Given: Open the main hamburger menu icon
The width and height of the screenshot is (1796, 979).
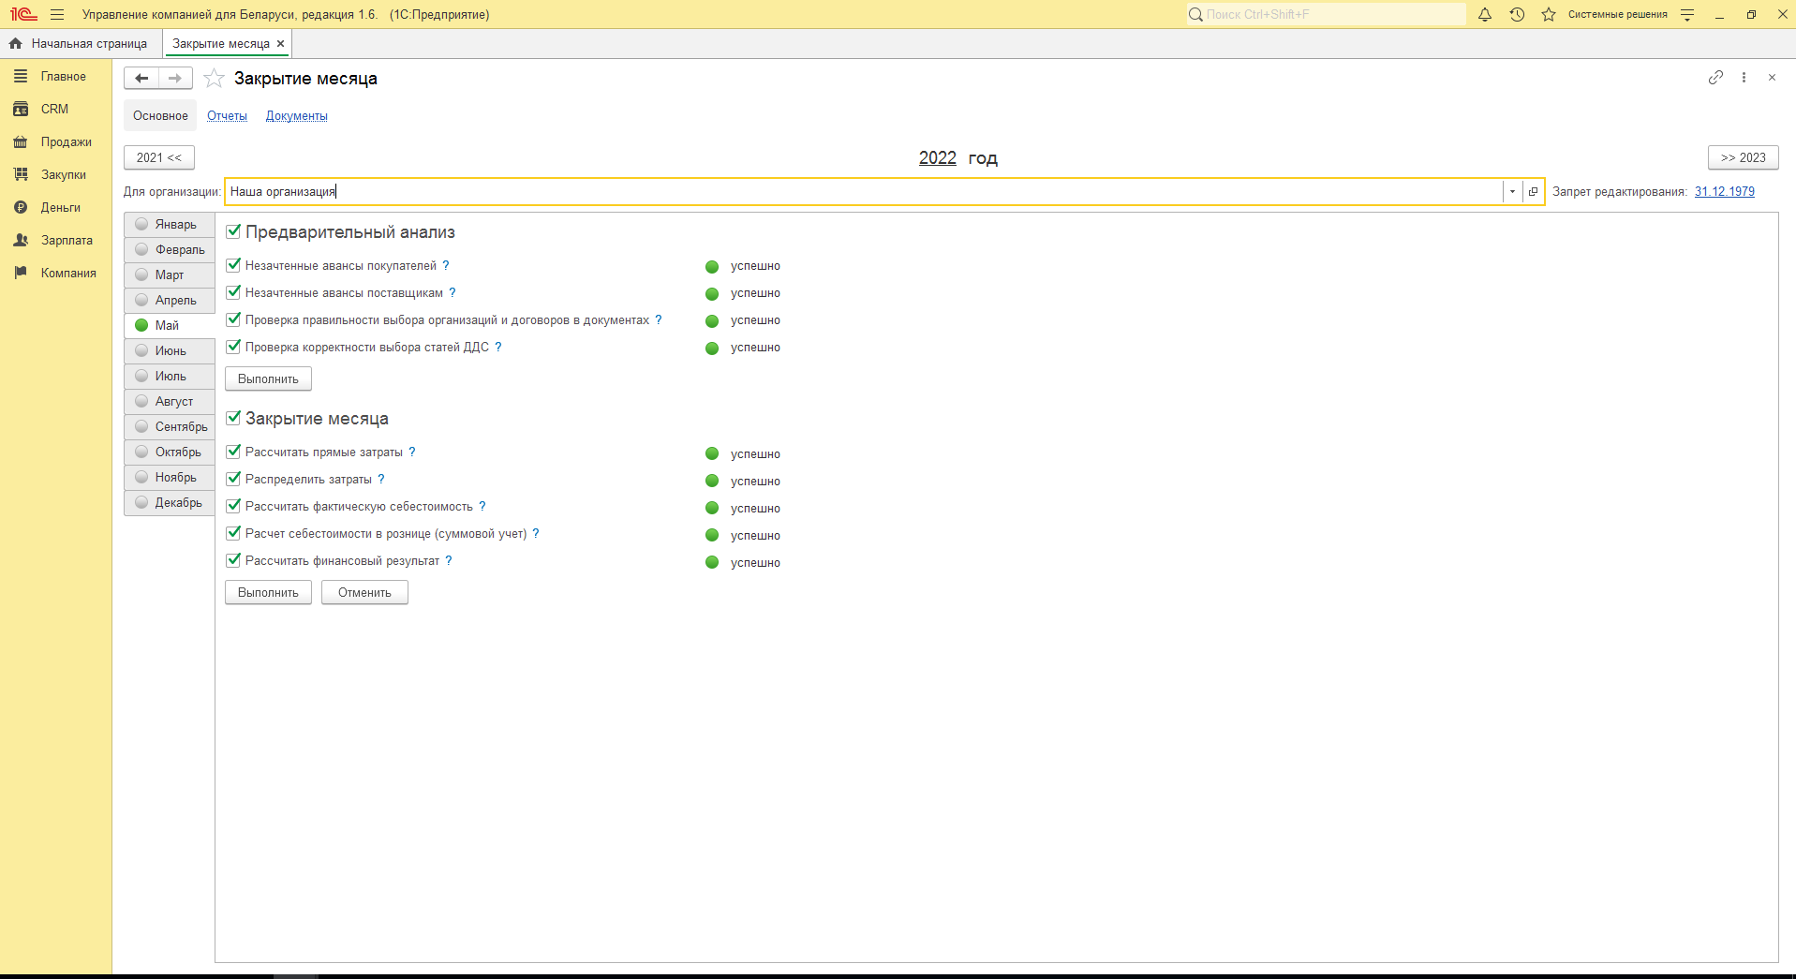Looking at the screenshot, I should point(57,15).
